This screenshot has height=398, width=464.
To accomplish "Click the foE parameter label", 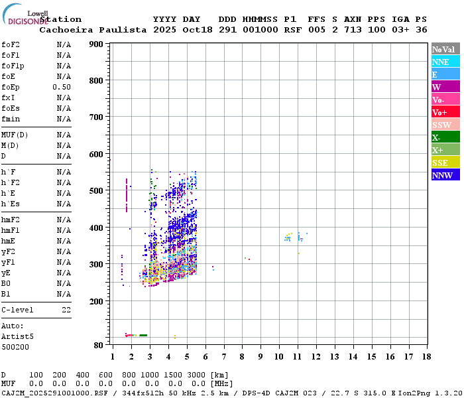I will (x=8, y=77).
